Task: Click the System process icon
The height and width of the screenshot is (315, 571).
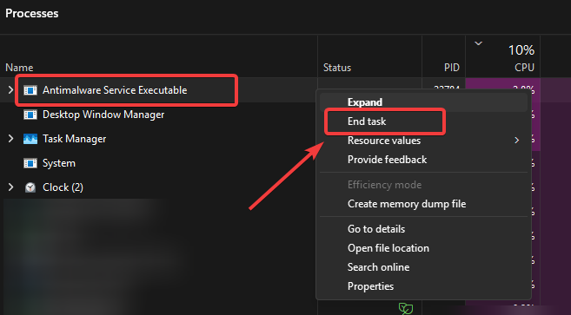Action: coord(30,163)
